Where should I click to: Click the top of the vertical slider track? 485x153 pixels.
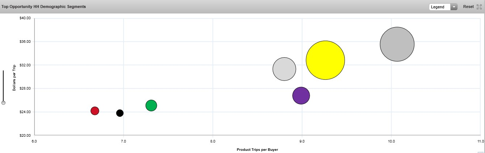point(4,72)
